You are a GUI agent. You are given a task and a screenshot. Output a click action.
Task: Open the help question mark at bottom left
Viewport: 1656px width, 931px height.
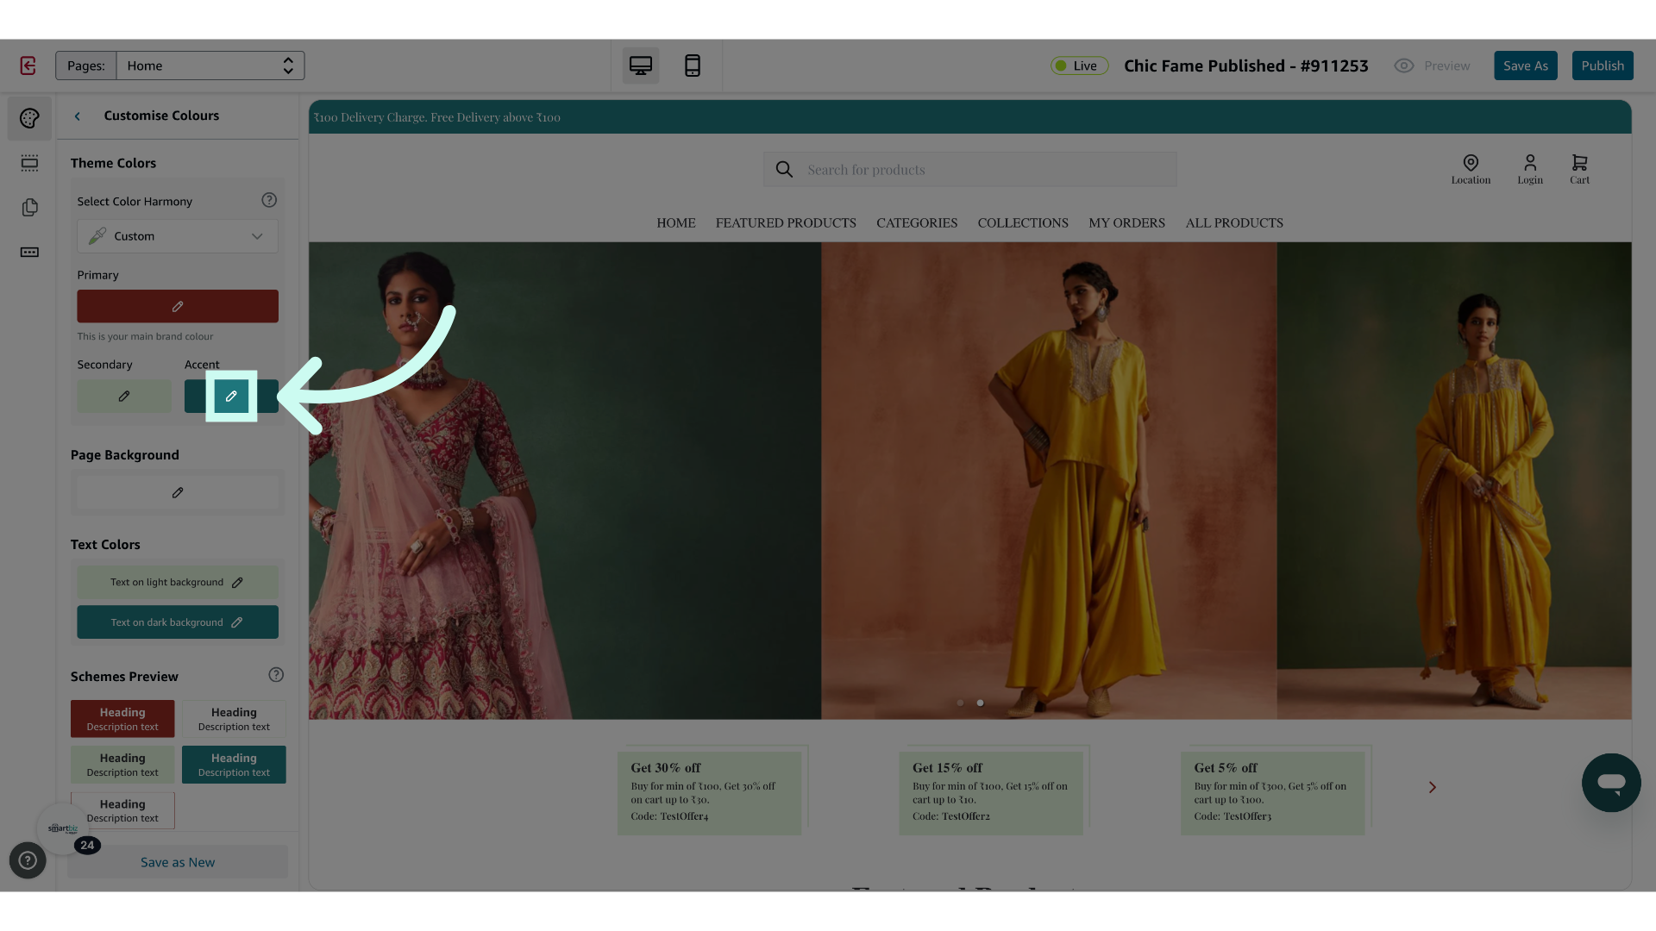pos(28,860)
